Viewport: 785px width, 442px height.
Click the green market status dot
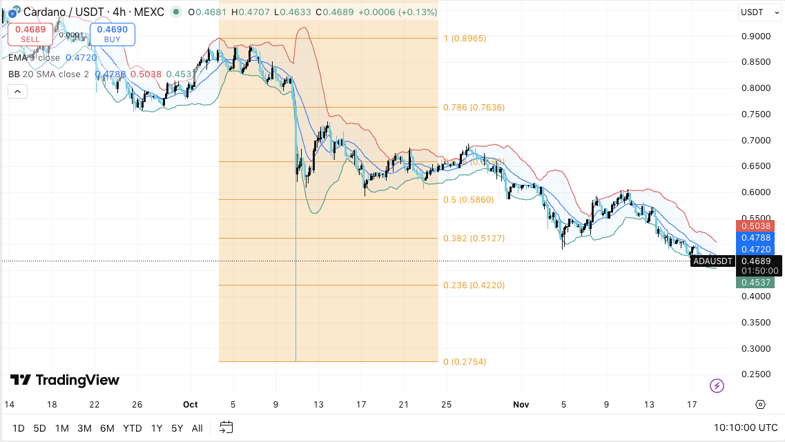coord(177,12)
